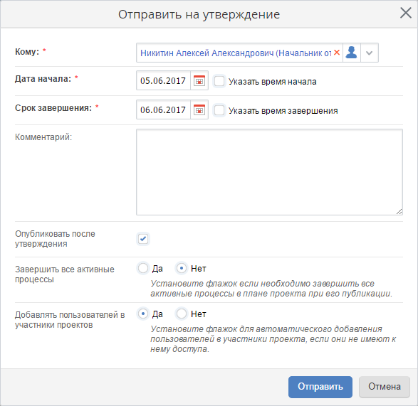Open the user picker person icon

pos(351,53)
